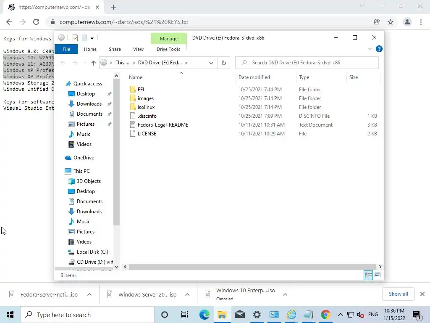Expand breadcrumb chevron after This PC

coord(134,63)
